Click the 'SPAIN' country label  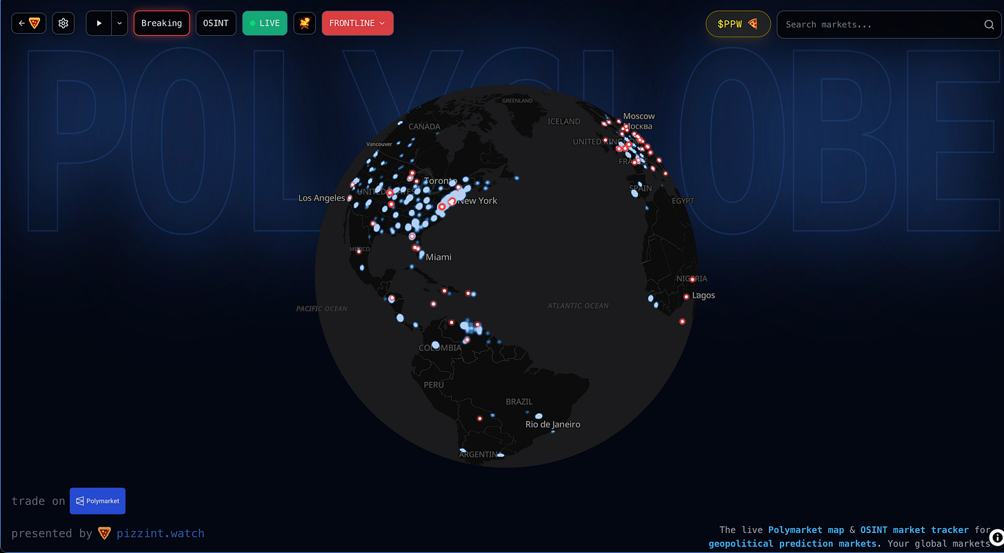[x=640, y=188]
